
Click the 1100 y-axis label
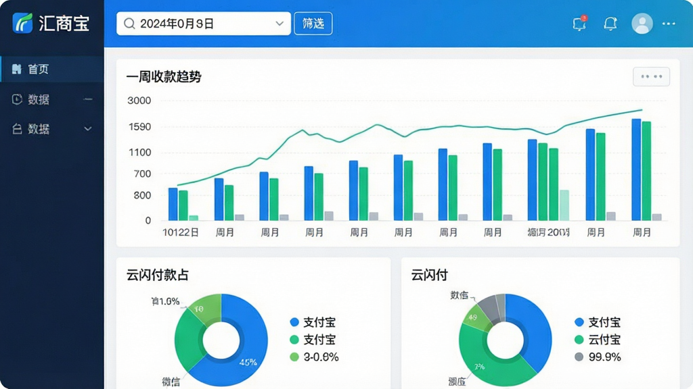[x=139, y=153]
